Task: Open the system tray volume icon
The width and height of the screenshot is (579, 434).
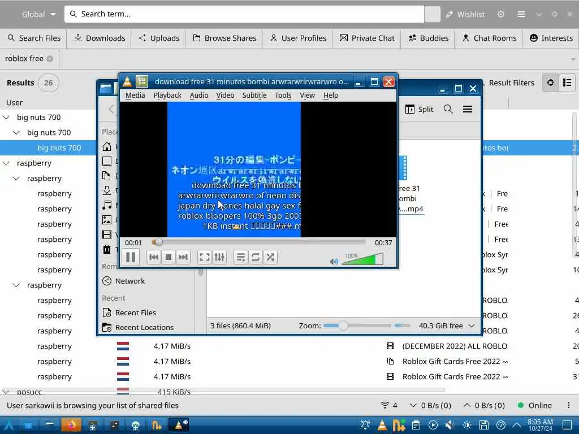Action: [x=449, y=425]
